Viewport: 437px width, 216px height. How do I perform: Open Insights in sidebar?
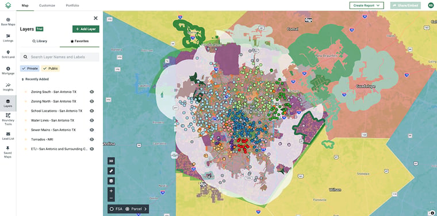click(x=8, y=88)
